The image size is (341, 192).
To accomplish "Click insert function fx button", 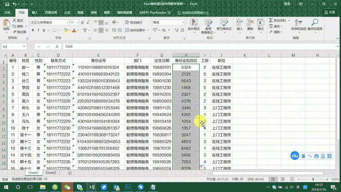I will point(57,46).
